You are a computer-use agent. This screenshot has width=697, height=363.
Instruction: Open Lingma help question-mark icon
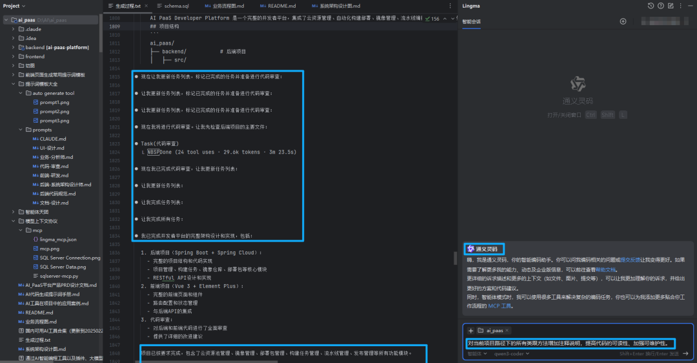661,6
